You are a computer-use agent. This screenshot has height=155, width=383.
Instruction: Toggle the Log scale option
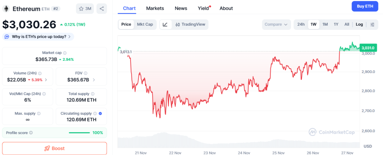pos(359,25)
